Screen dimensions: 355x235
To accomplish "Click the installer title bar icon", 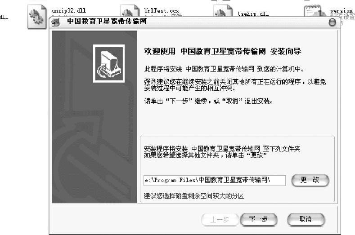I will pos(56,22).
